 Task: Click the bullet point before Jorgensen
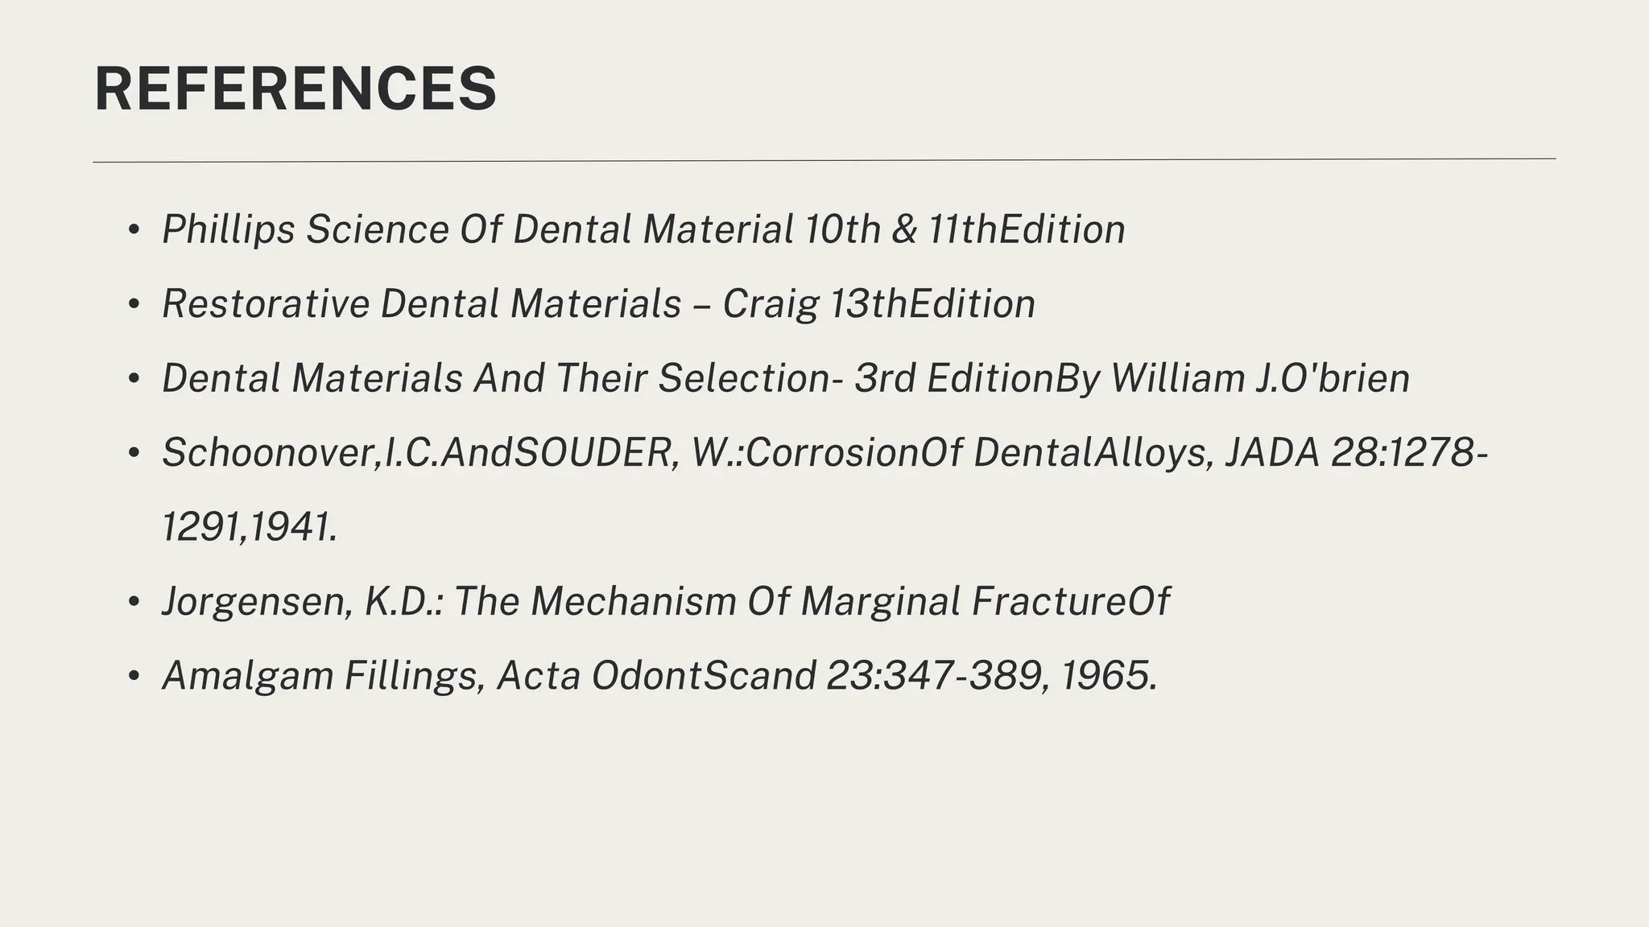coord(134,602)
